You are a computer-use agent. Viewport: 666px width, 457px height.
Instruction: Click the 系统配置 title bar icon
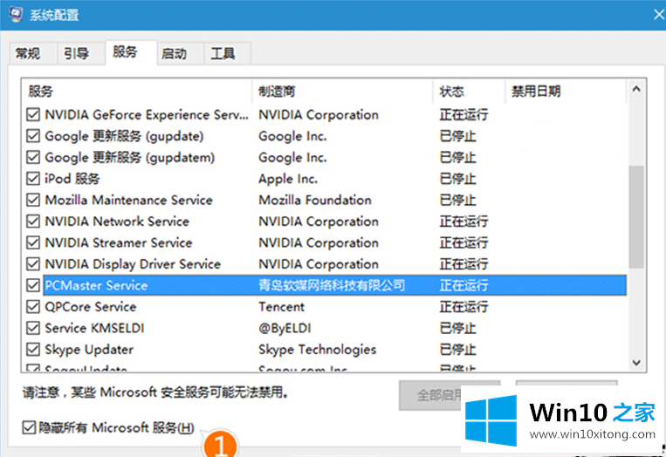[16, 15]
